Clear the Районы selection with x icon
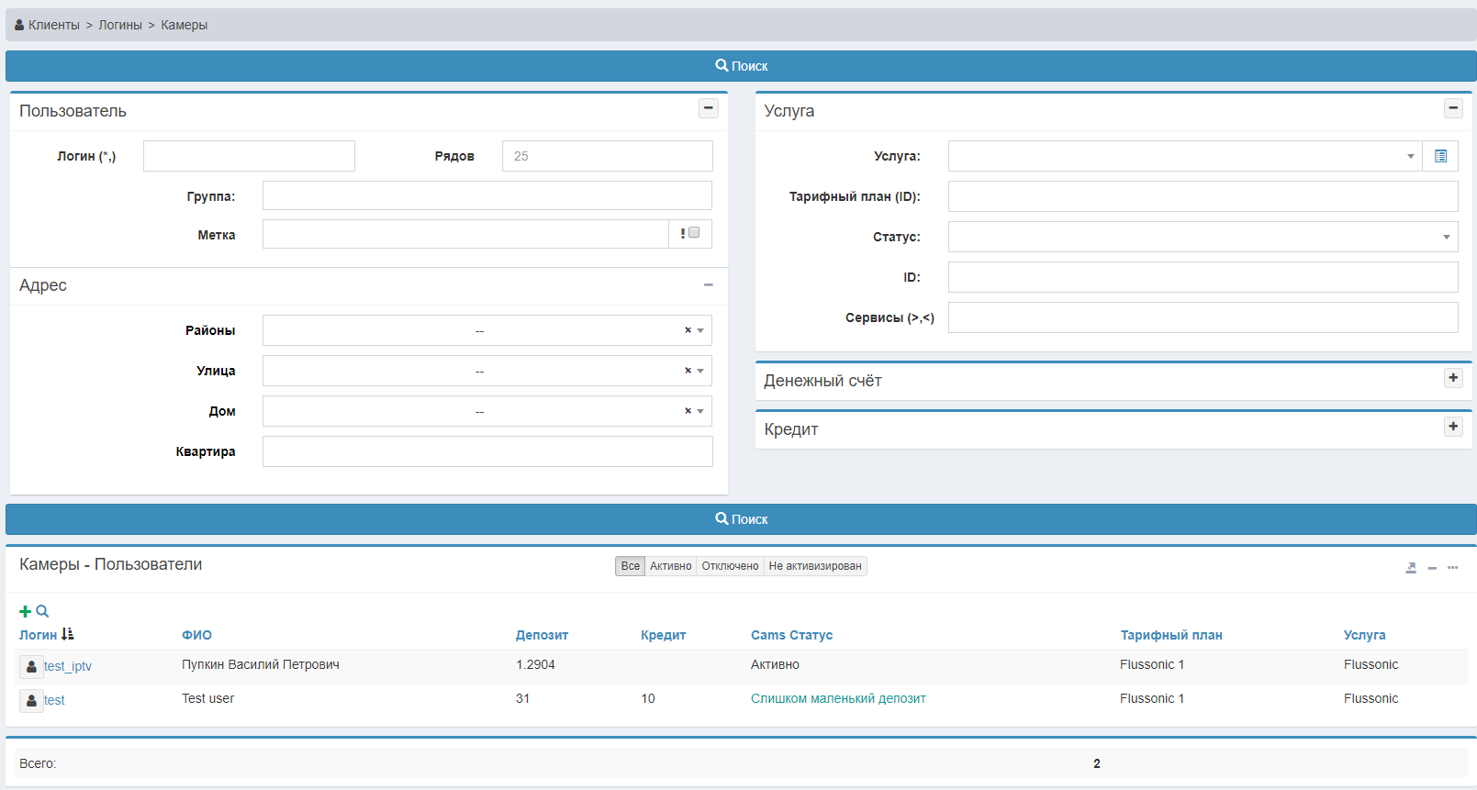 [x=688, y=330]
